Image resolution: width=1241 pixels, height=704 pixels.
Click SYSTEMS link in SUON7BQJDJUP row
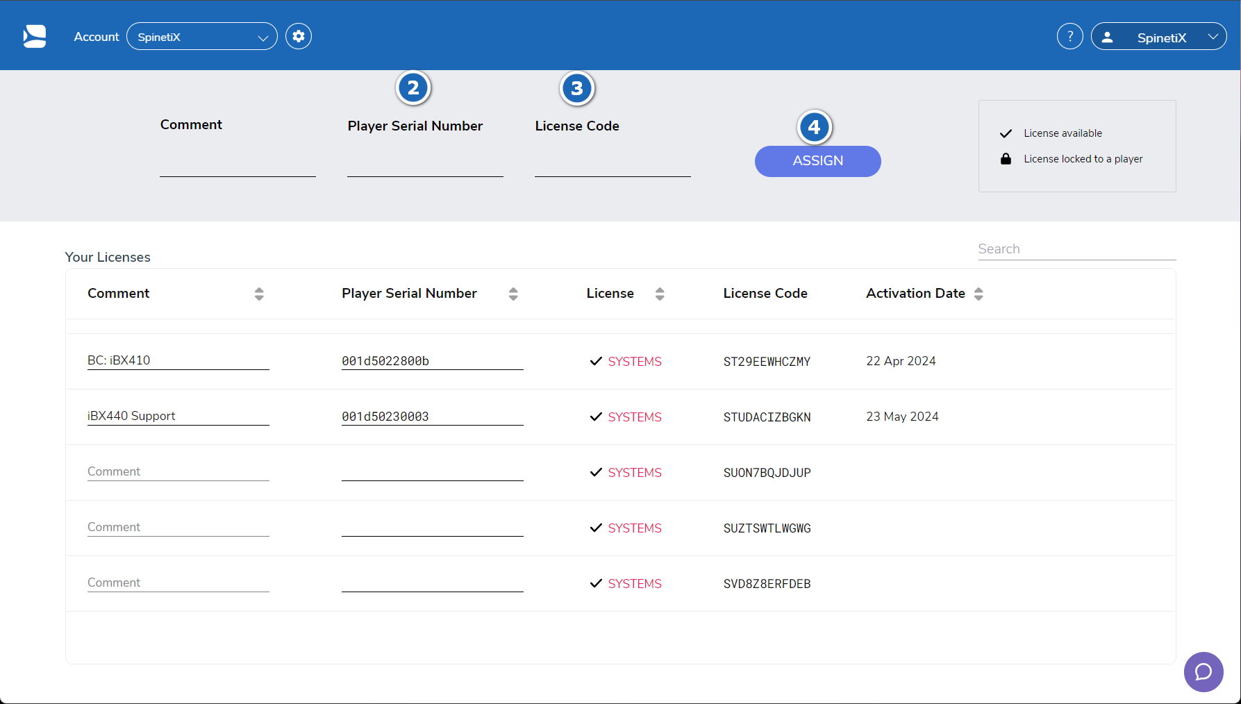[635, 473]
